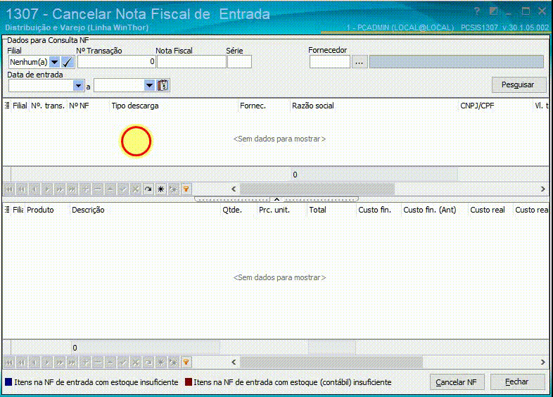This screenshot has width=553, height=397.
Task: Click the black asterisk bookmark icon, invoice grid navigator
Action: click(x=161, y=189)
